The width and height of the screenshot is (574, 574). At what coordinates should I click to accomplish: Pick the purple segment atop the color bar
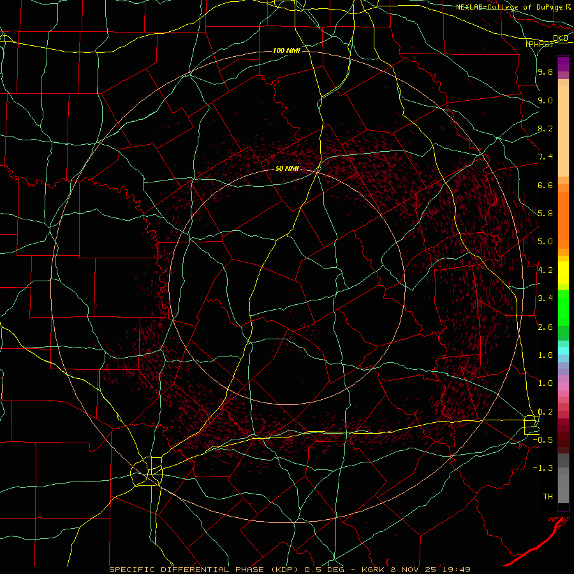(563, 64)
